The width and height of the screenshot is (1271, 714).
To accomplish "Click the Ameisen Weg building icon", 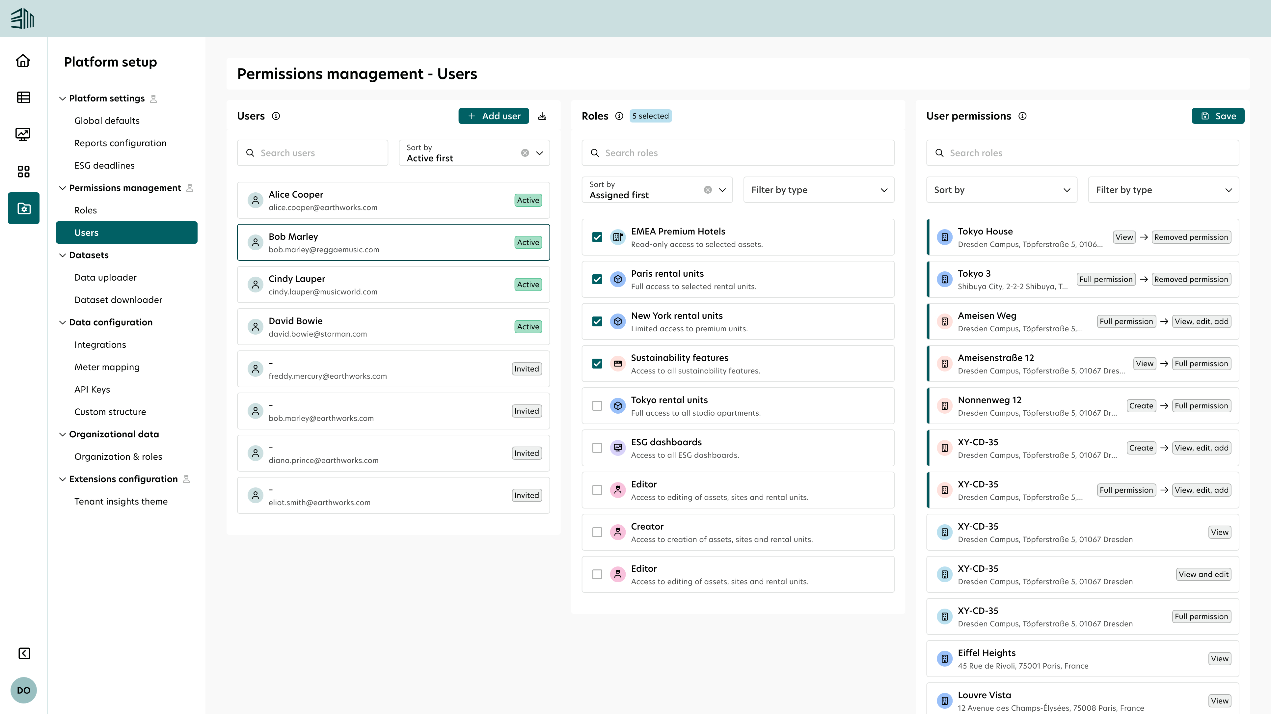I will (944, 322).
